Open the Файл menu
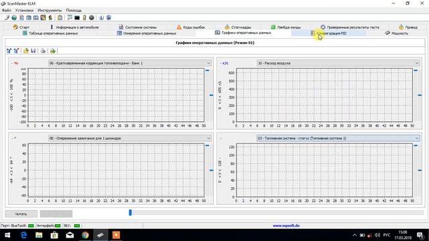This screenshot has width=429, height=241. [x=6, y=11]
